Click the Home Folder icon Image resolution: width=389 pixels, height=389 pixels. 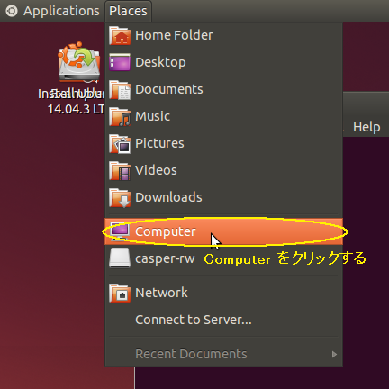pos(120,36)
